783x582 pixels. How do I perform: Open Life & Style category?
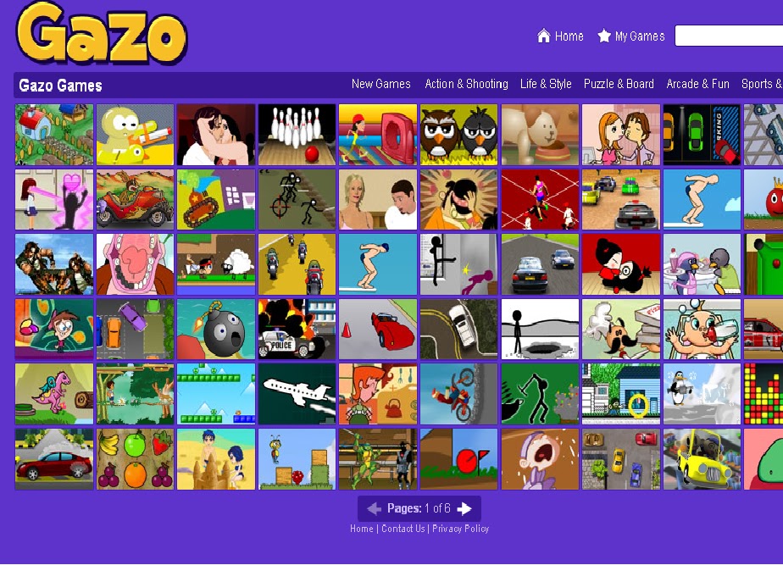pyautogui.click(x=546, y=84)
